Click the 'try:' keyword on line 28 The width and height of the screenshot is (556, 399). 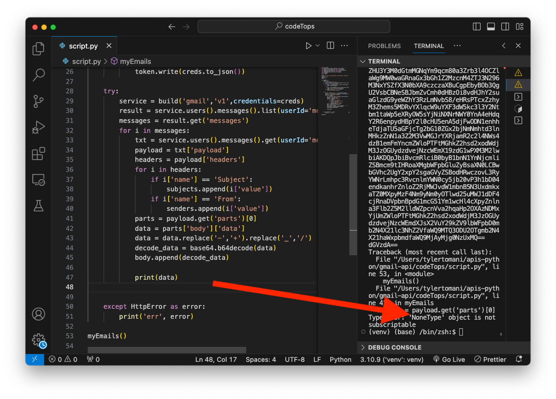pos(111,91)
